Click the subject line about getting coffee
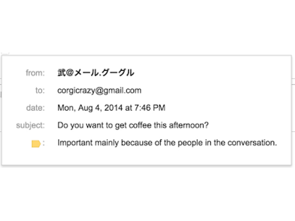The image size is (295, 221). [133, 125]
